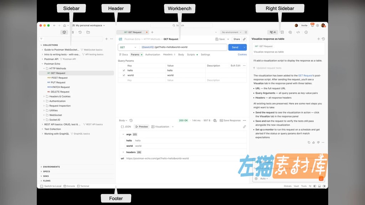Collapse the args node in response
The width and height of the screenshot is (365, 205).
click(123, 134)
